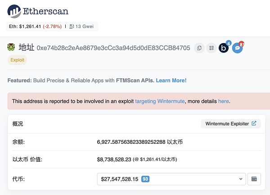Screen dimensions: 270x195
Task: Open the address comments chat icon
Action: pos(237,48)
